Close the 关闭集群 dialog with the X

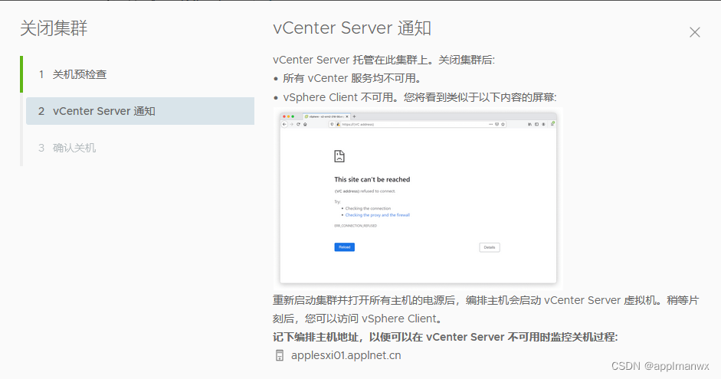click(x=694, y=32)
